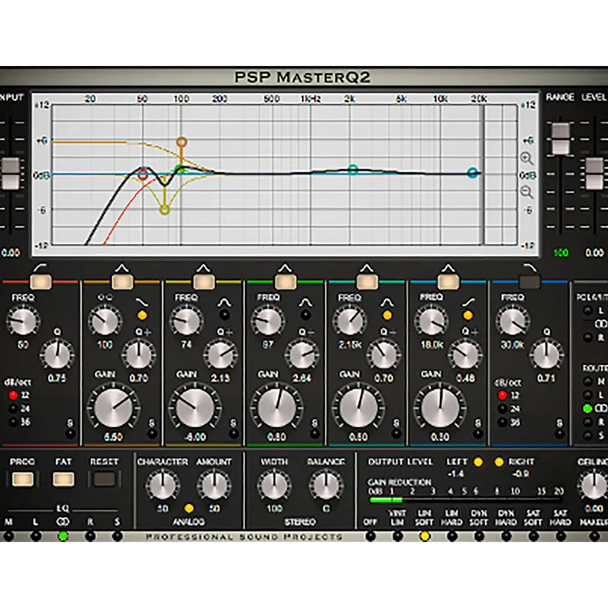Click the light-blue band high-shelf shape icon
The image size is (608, 608).
tap(468, 302)
